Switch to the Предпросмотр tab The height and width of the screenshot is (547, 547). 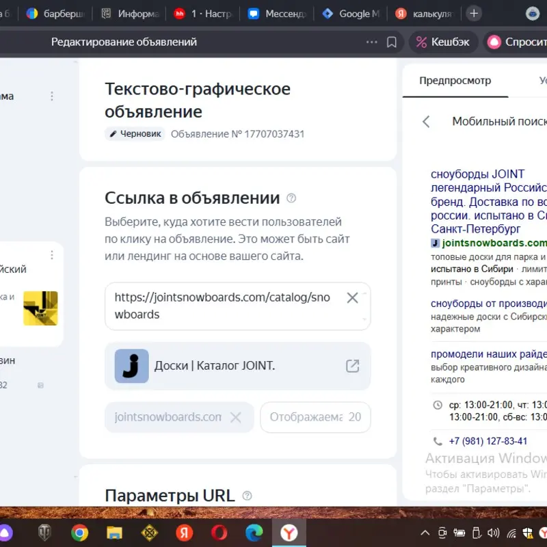pyautogui.click(x=455, y=81)
